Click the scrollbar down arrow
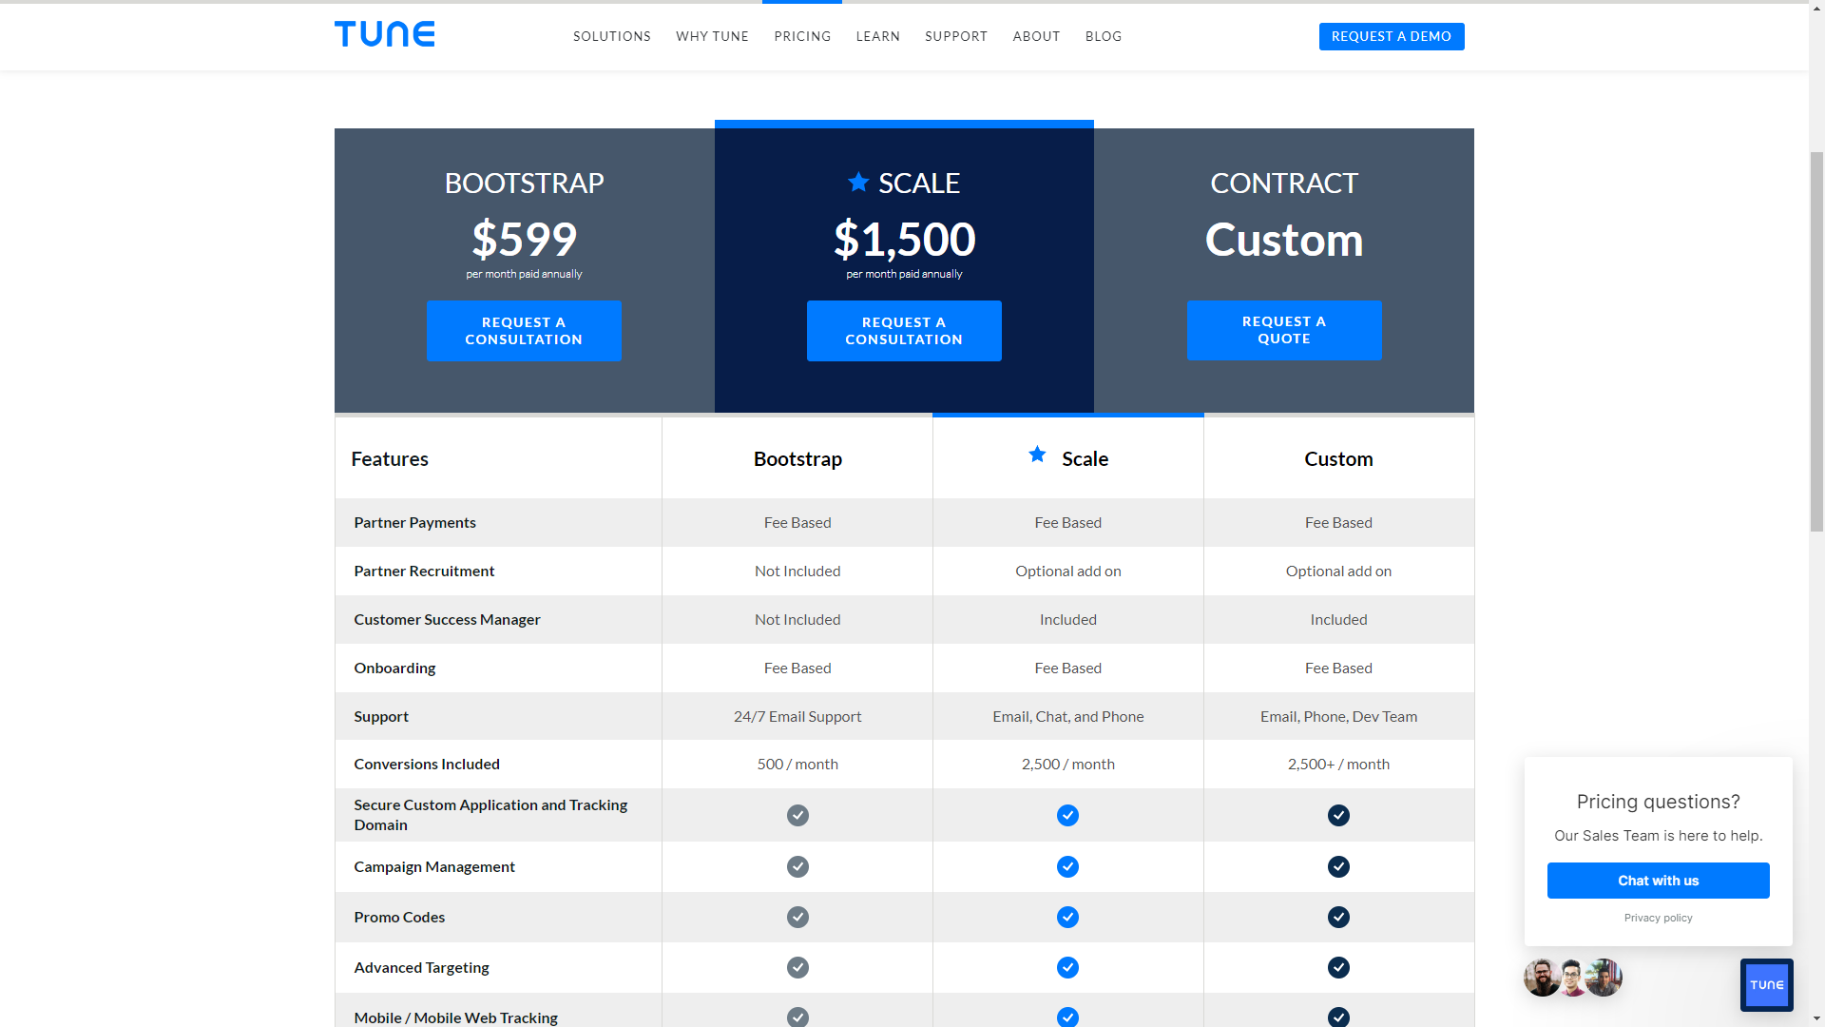The width and height of the screenshot is (1825, 1027). click(x=1816, y=1018)
